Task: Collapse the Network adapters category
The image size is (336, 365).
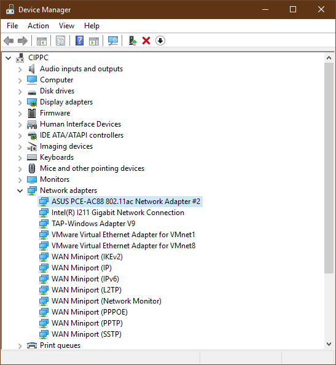Action: tap(20, 191)
